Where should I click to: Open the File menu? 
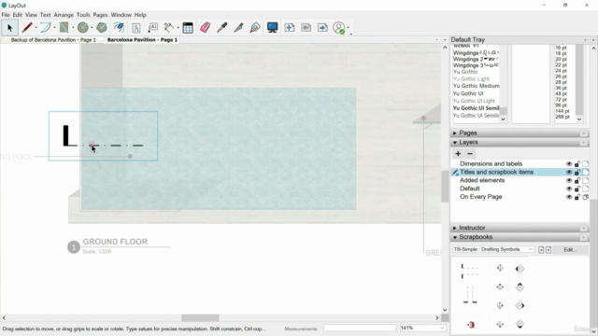6,15
